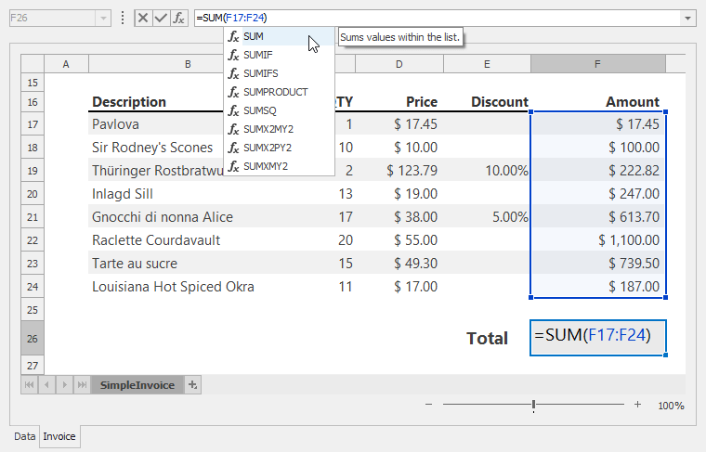Click zoom out minus button

click(x=428, y=405)
